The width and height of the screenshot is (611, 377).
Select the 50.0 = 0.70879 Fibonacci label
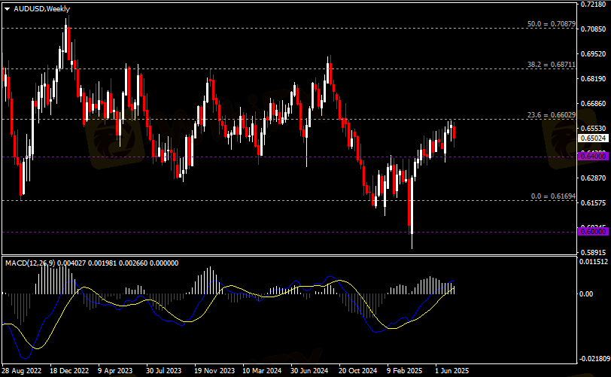[551, 24]
